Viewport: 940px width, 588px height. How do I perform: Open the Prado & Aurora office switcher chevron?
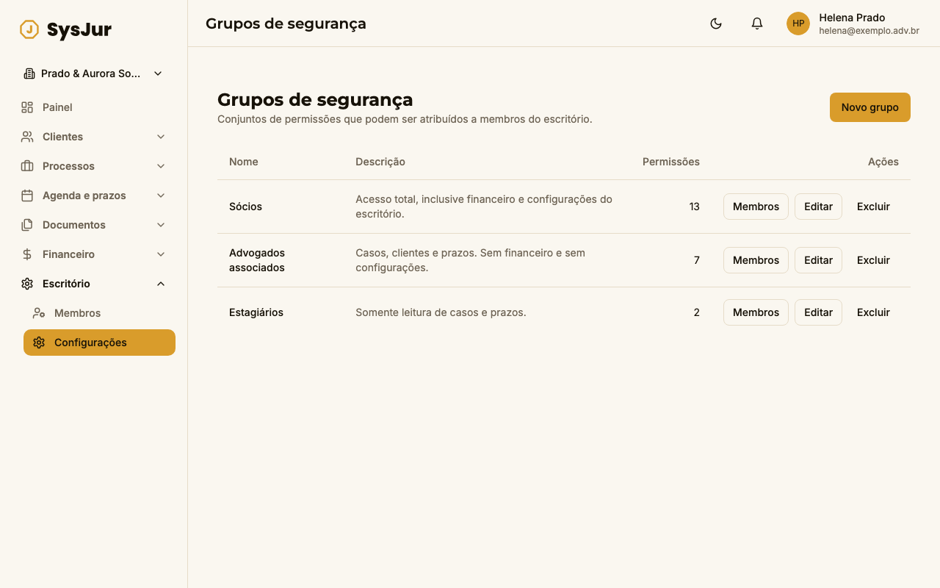pos(158,73)
